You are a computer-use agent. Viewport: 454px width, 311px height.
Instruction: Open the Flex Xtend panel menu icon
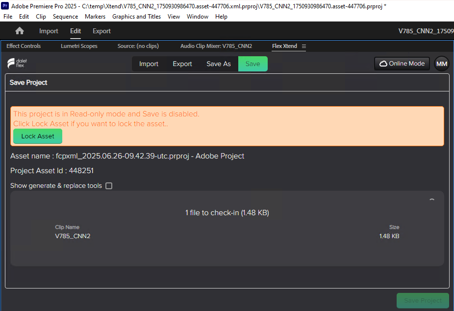(303, 46)
